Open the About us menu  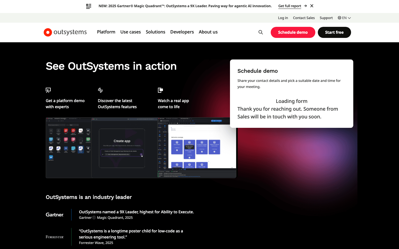[208, 32]
